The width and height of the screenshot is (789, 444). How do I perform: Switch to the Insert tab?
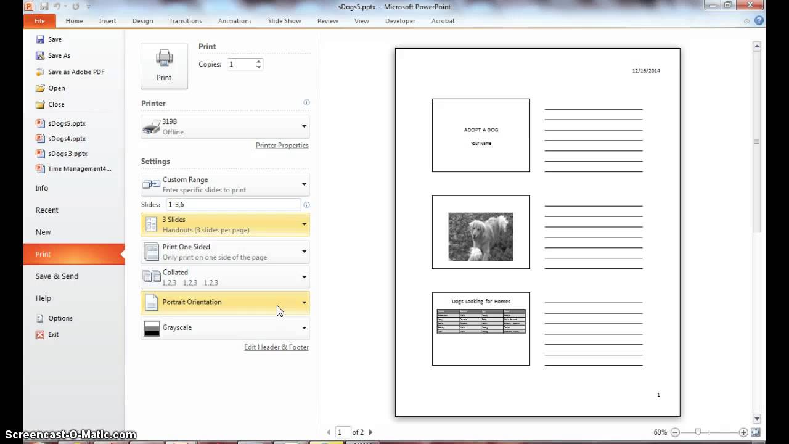click(x=107, y=21)
